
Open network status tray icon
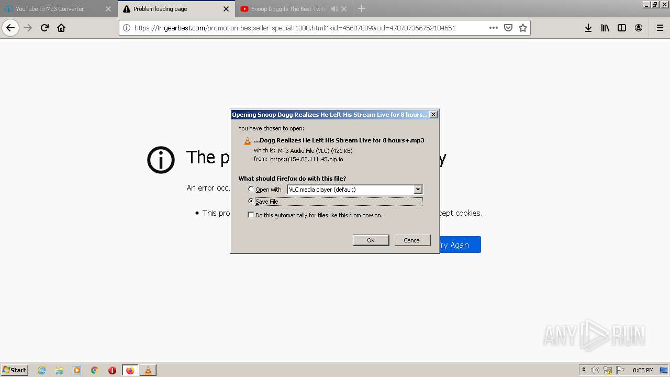pyautogui.click(x=608, y=370)
